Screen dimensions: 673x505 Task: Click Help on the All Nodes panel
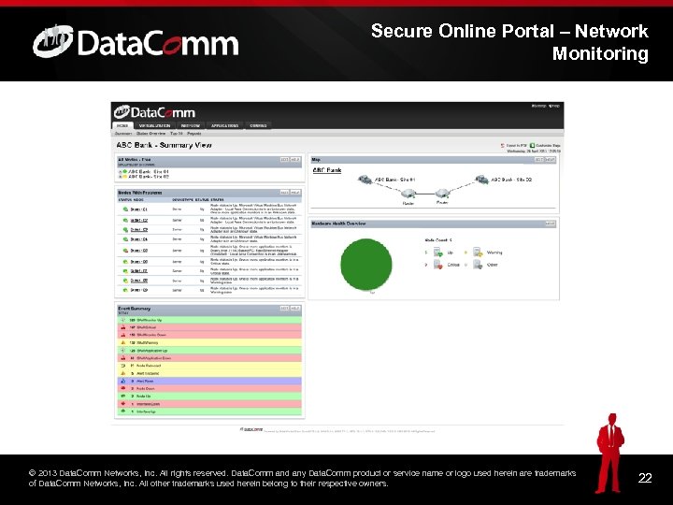coord(294,159)
